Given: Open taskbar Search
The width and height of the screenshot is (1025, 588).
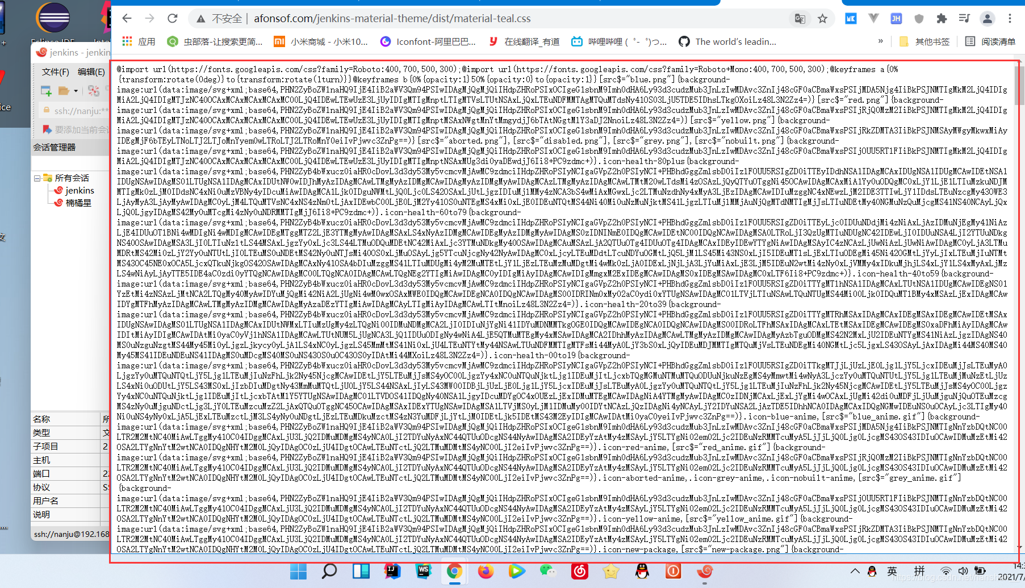Looking at the screenshot, I should click(329, 572).
